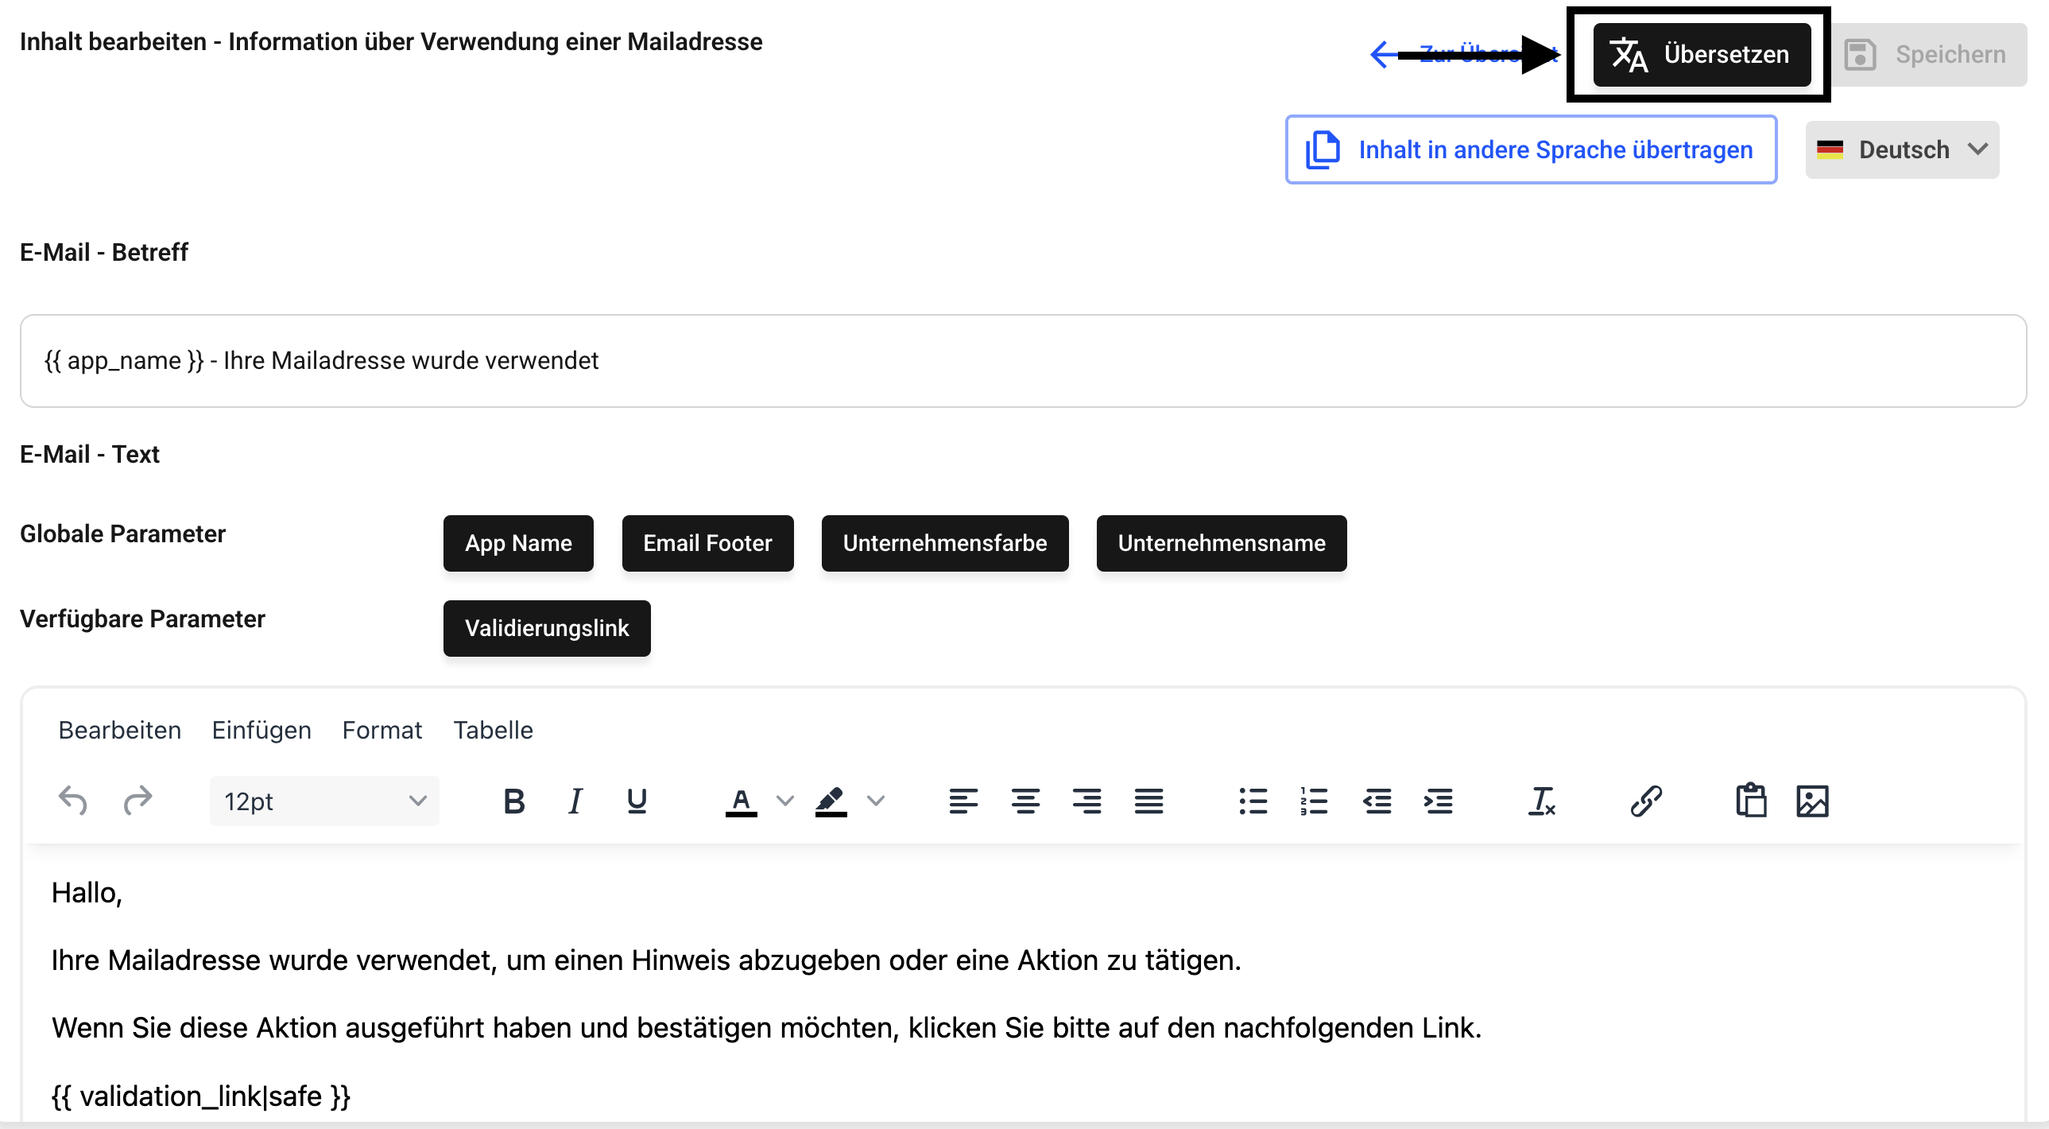Toggle underline formatting
The image size is (2049, 1129).
coord(637,801)
